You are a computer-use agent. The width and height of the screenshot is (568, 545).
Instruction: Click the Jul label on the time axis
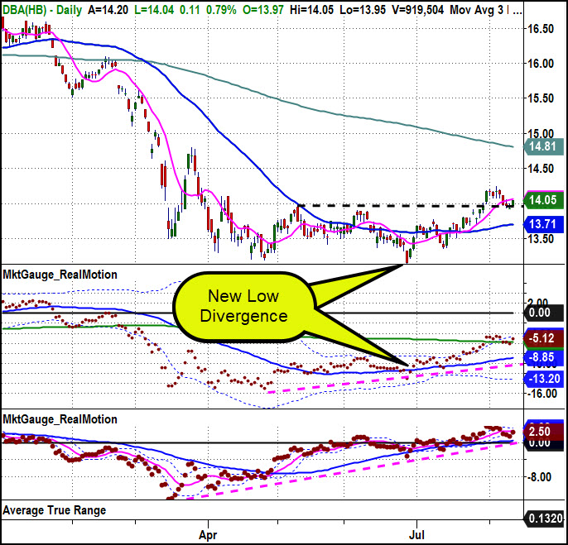(416, 534)
